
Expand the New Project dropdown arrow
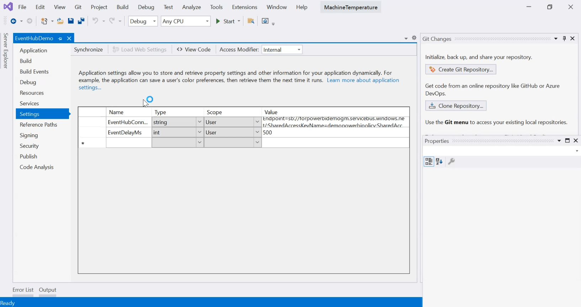52,21
